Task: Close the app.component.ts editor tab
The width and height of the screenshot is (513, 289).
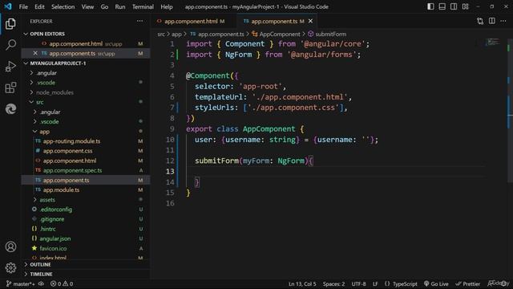Action: [x=310, y=21]
